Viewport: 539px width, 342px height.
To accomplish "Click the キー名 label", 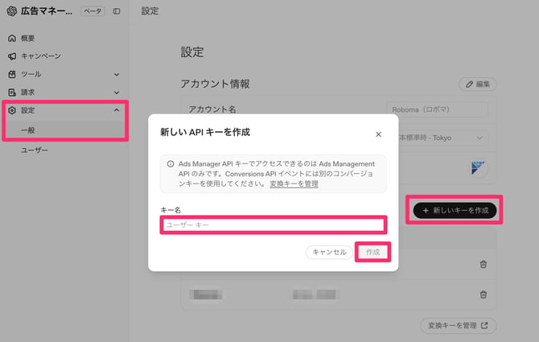I will point(171,210).
